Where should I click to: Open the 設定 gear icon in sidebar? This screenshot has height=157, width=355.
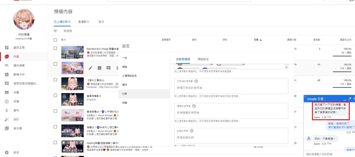tap(7, 153)
